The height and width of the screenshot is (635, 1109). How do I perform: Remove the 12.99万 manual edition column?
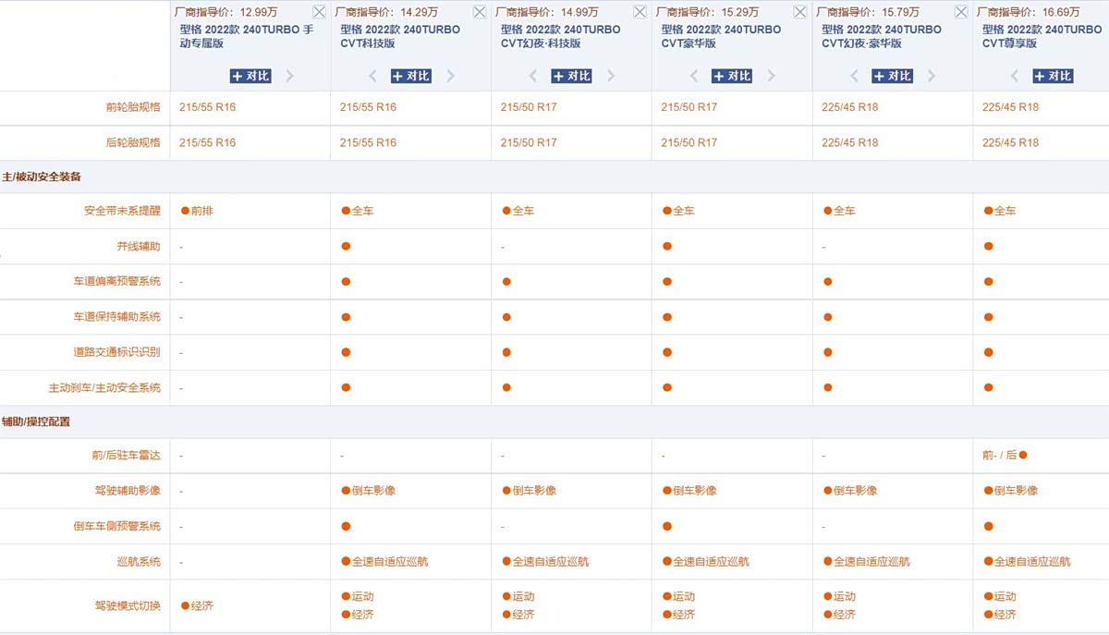click(319, 12)
